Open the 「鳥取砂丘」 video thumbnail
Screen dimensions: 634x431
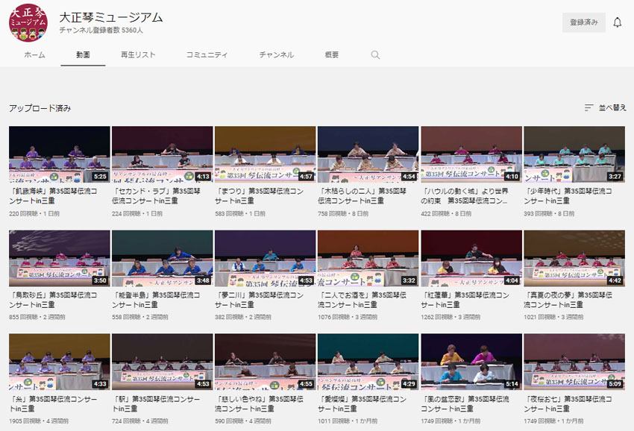click(59, 258)
